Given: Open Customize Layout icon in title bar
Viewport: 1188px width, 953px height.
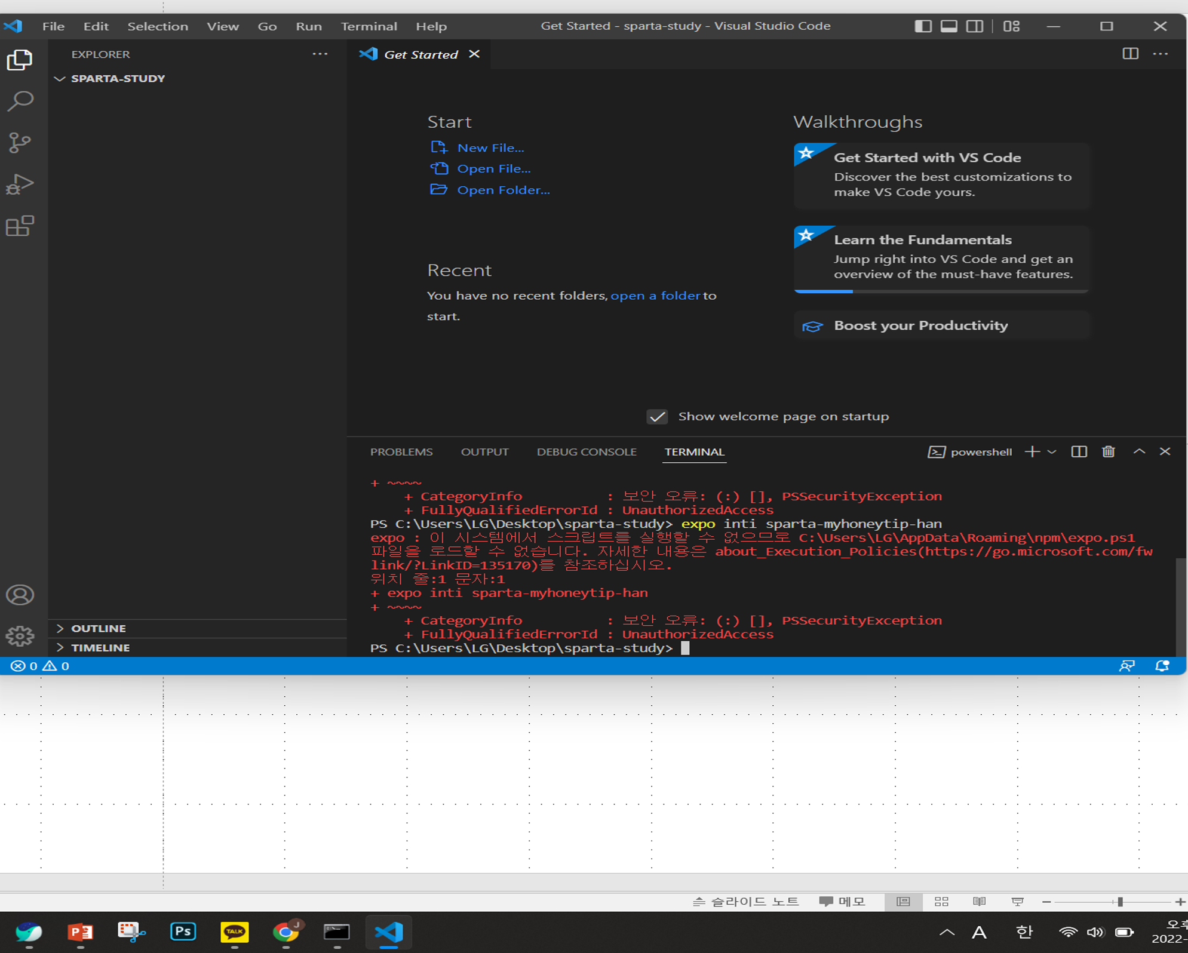Looking at the screenshot, I should 1011,26.
